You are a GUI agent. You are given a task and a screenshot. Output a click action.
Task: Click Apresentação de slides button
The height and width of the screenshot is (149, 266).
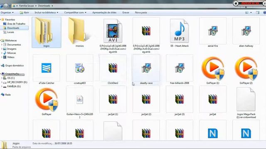(x=104, y=12)
